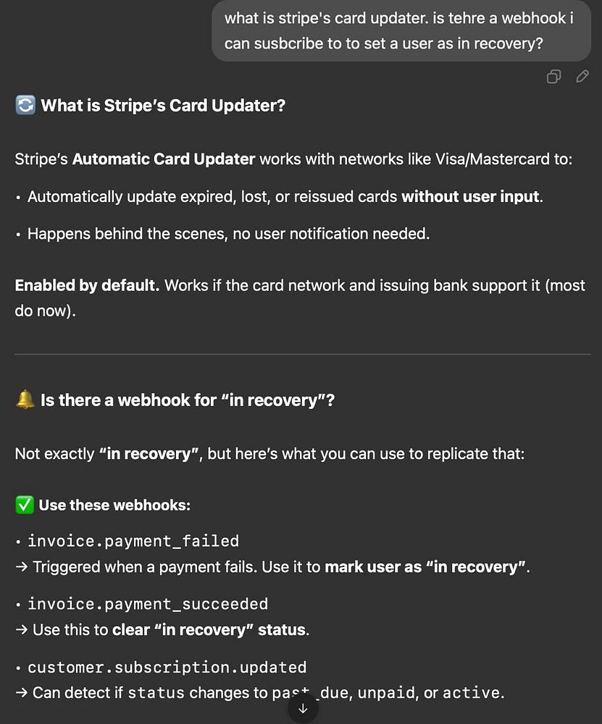
Task: Click the blue refresh arrows emoji
Action: pyautogui.click(x=25, y=106)
